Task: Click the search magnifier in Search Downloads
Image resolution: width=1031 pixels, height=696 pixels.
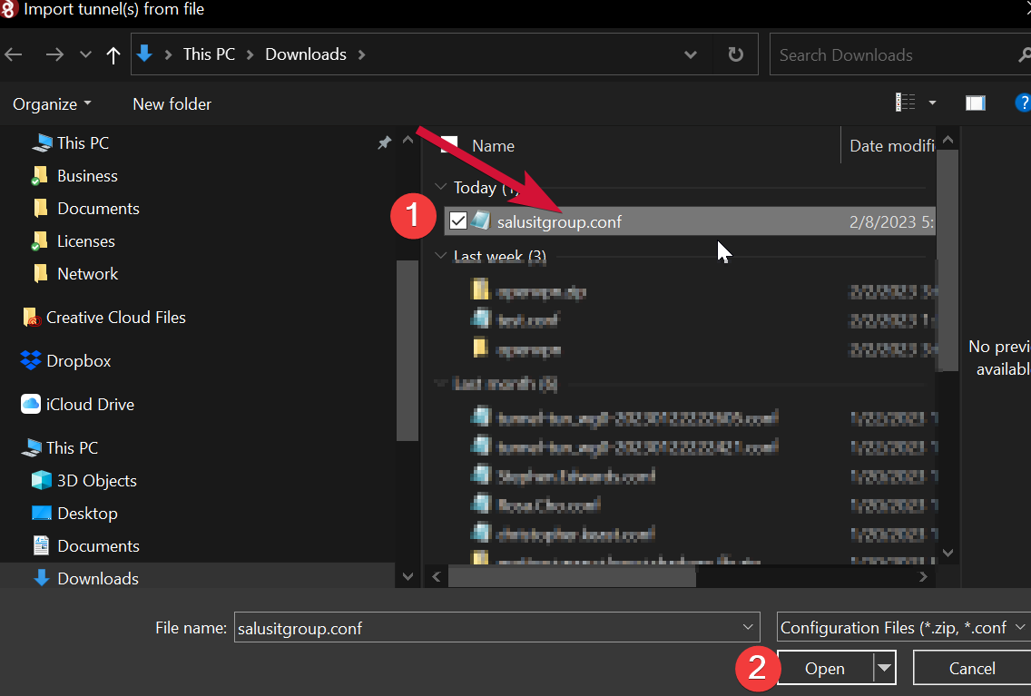Action: (1022, 54)
